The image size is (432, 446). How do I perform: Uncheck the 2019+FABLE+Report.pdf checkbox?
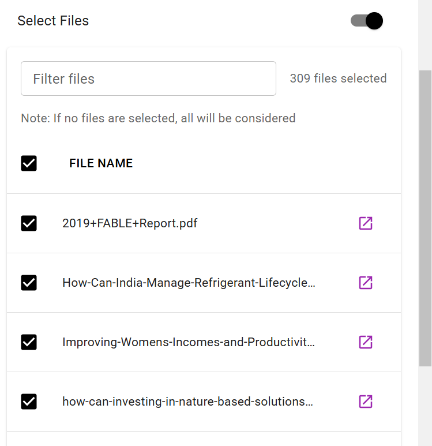click(x=29, y=223)
